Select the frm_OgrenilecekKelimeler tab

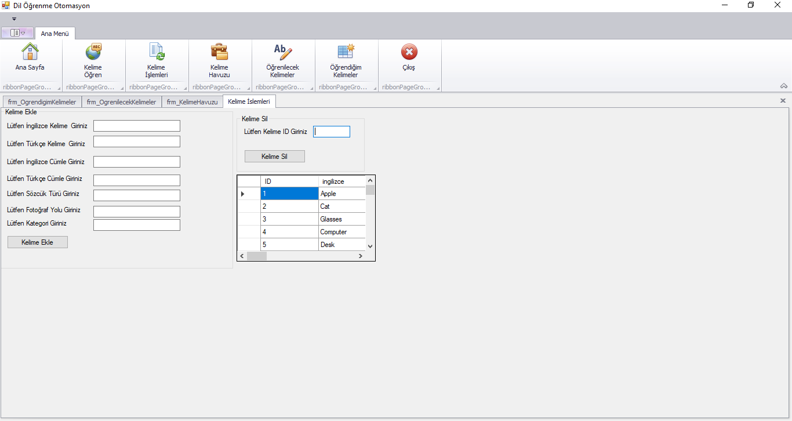[x=121, y=101]
